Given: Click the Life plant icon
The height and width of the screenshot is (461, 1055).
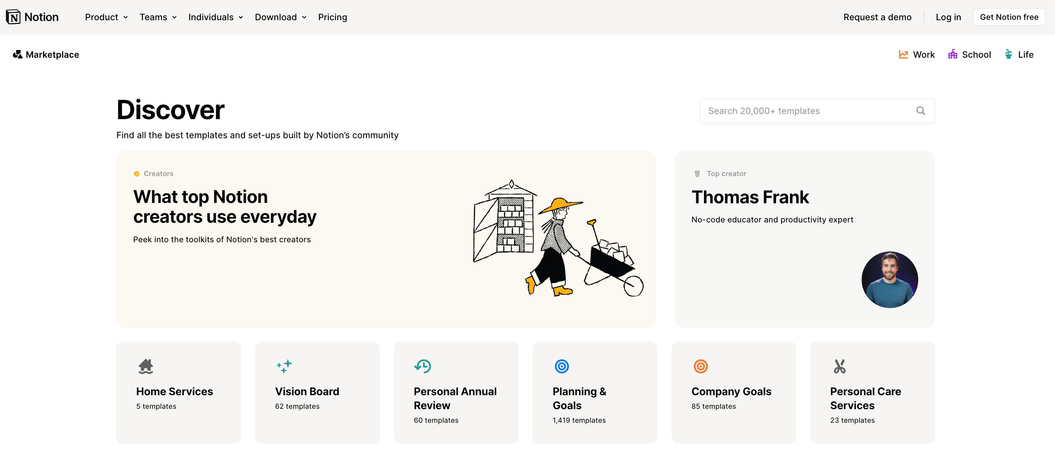Looking at the screenshot, I should coord(1008,54).
